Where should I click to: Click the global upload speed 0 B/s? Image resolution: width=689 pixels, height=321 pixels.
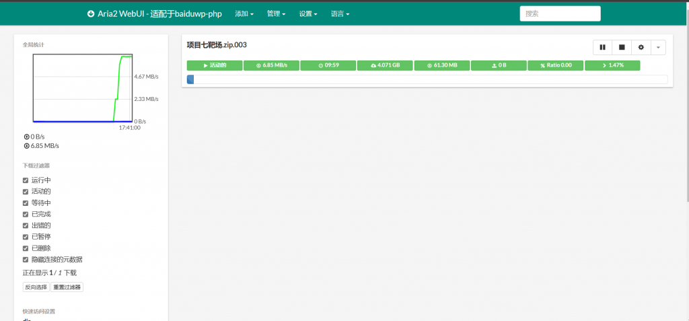[35, 137]
